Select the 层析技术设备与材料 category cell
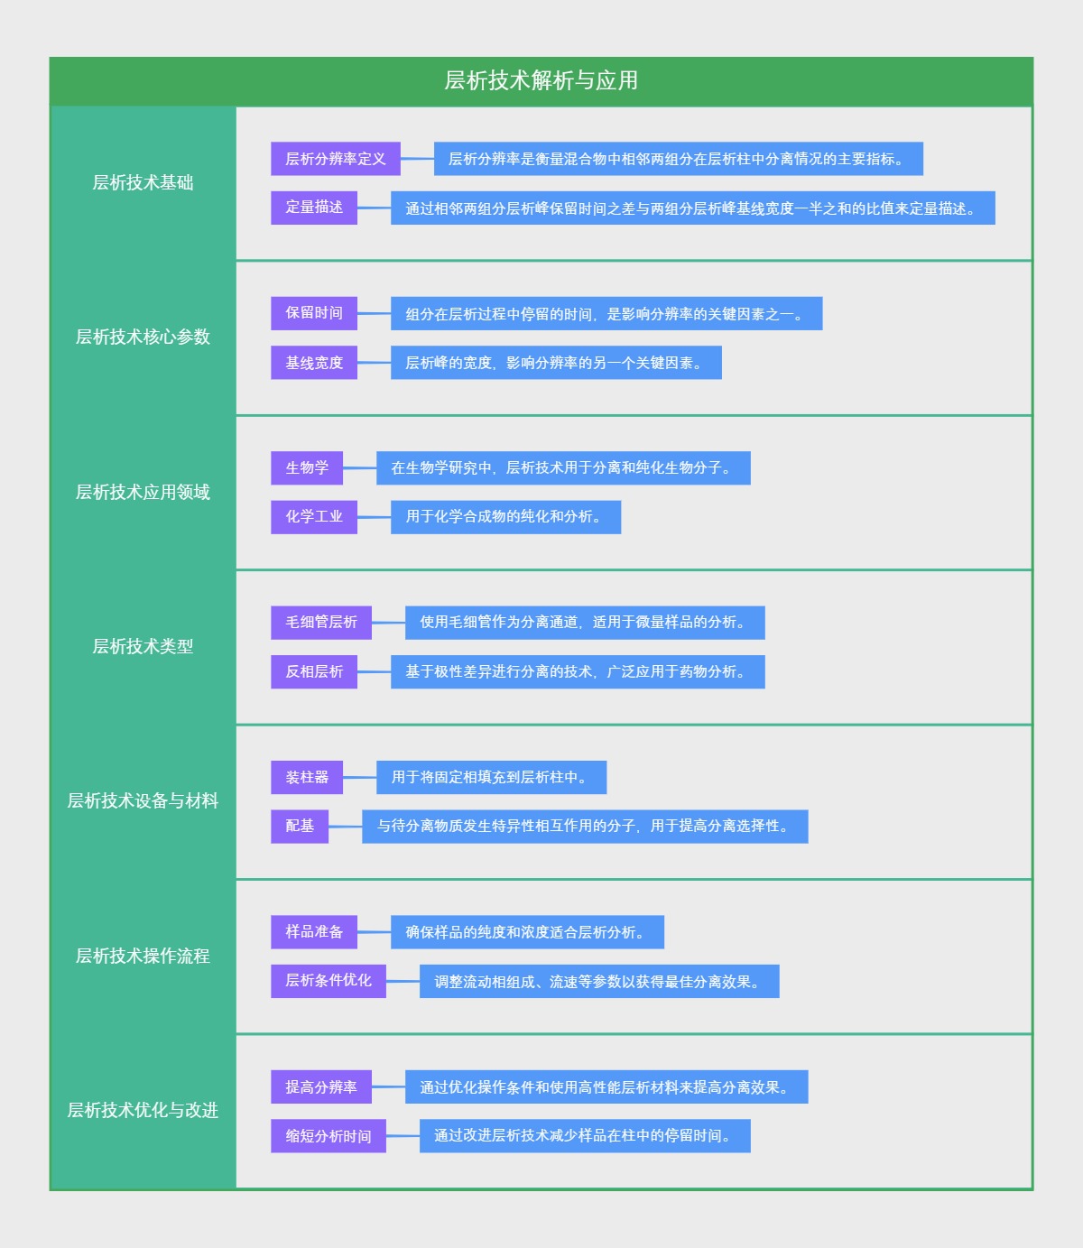 143,801
